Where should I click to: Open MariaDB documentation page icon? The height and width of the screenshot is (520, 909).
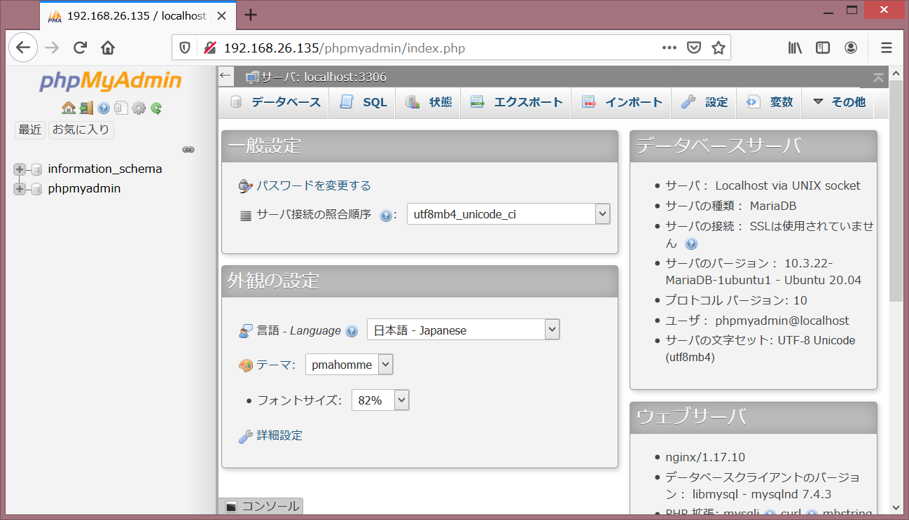[x=121, y=108]
